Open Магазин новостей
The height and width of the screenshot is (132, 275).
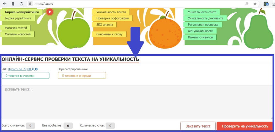18,34
